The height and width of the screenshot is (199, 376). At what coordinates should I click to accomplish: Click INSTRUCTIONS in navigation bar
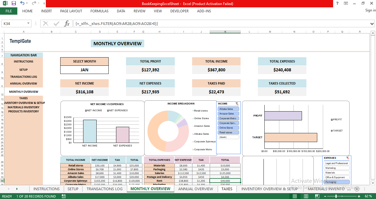pyautogui.click(x=23, y=62)
